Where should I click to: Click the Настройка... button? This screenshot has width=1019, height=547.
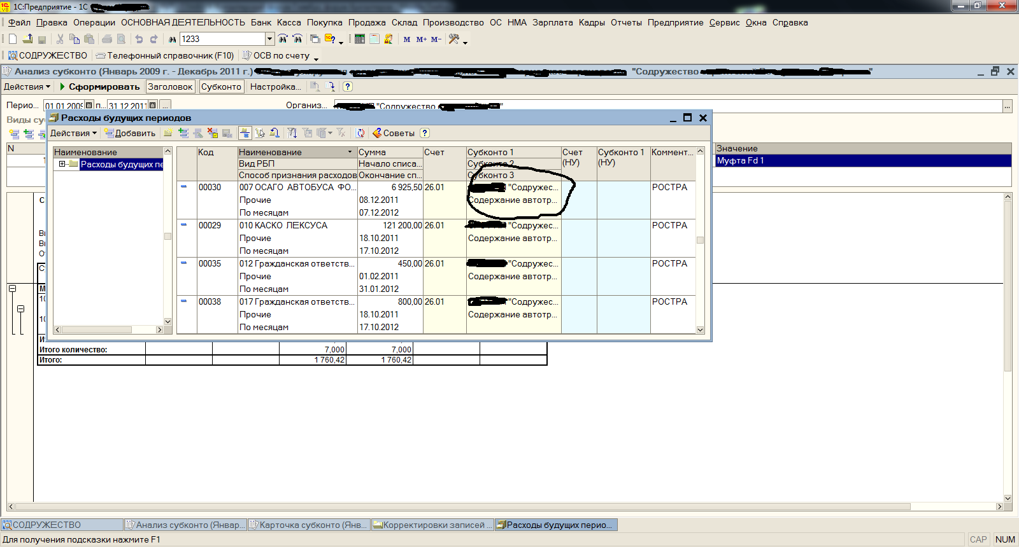coord(275,87)
